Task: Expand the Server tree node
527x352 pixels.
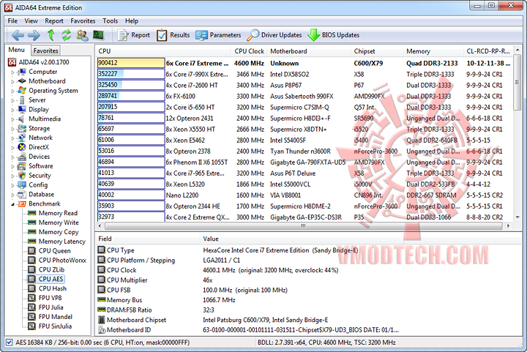Action: click(12, 100)
